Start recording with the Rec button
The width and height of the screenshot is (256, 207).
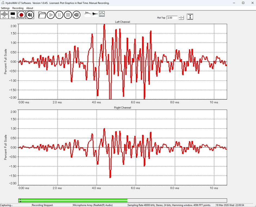pyautogui.click(x=21, y=15)
